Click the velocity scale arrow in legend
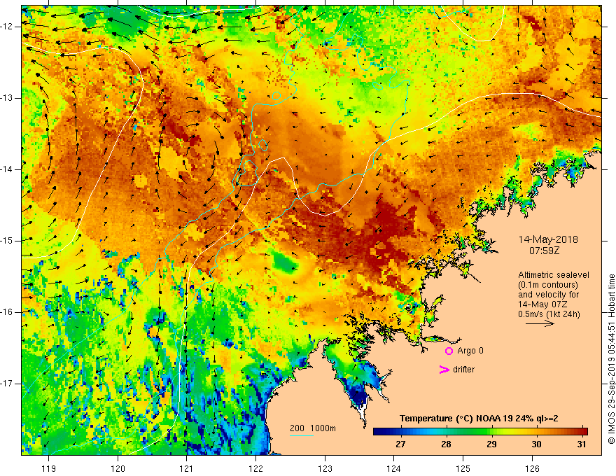 click(x=540, y=323)
